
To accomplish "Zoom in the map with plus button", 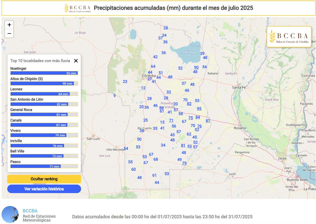I will click(9, 25).
